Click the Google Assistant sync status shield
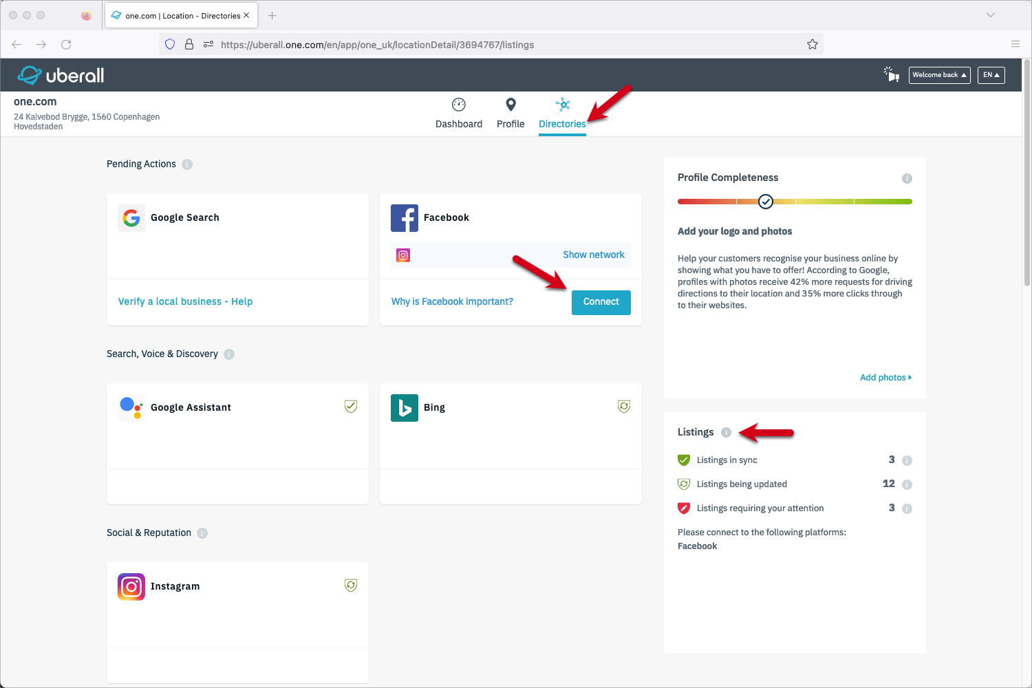1032x688 pixels. pos(351,407)
